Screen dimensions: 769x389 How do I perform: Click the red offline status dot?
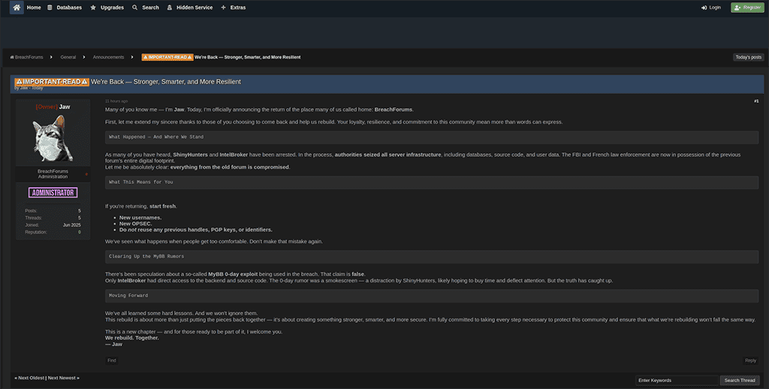[87, 174]
